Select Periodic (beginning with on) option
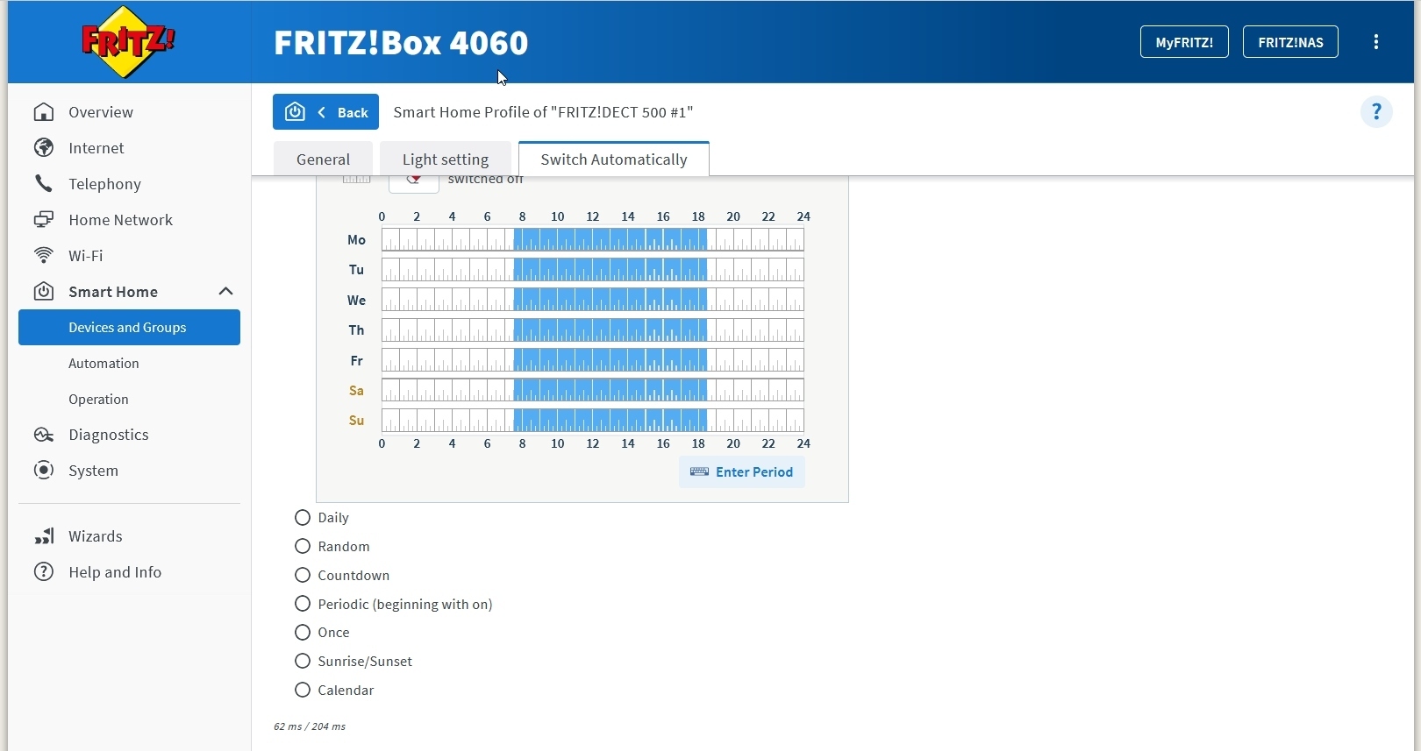 pyautogui.click(x=303, y=604)
